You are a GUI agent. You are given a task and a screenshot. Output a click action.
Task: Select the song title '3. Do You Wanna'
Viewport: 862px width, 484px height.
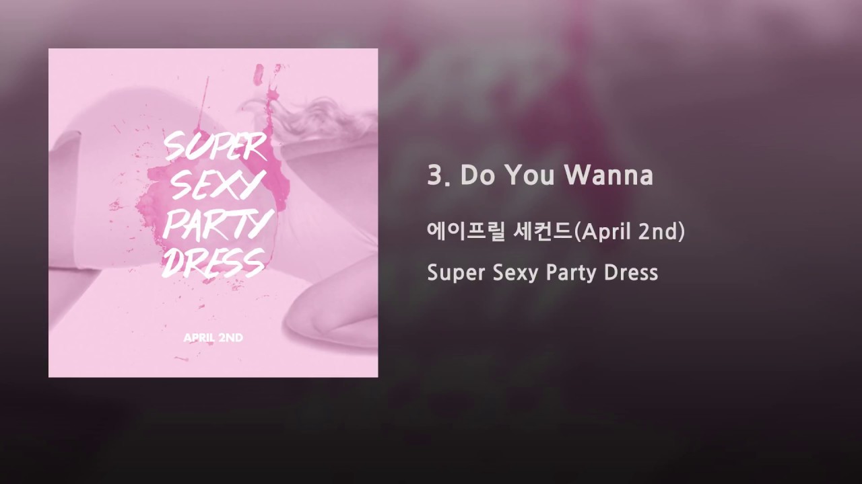[x=540, y=175]
